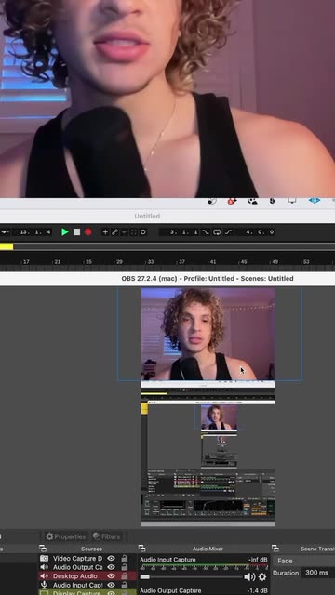335x595 pixels.
Task: Stop playback with the gray square button
Action: pyautogui.click(x=76, y=231)
